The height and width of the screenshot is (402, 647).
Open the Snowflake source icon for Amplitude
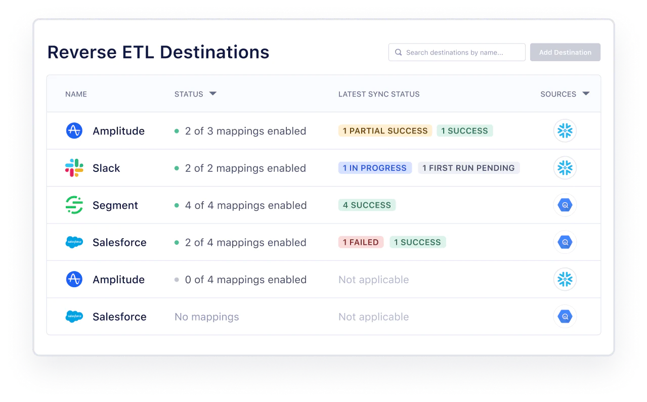coord(565,130)
